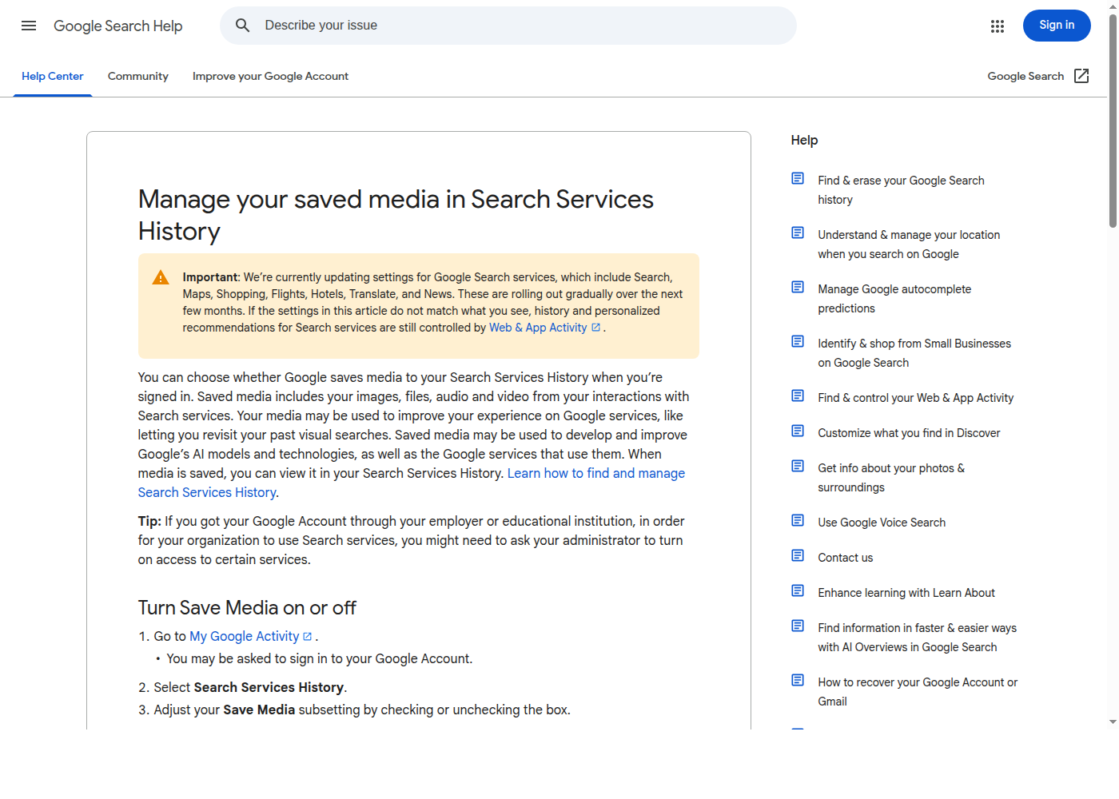Open Find & control your Web & App Activity
The height and width of the screenshot is (799, 1119).
[x=915, y=398]
